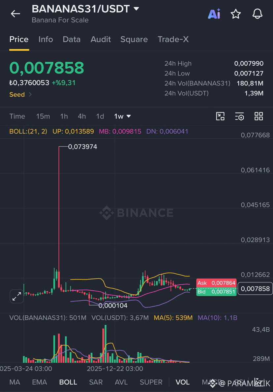Click the ₺0,3760053 converted price
273x392 pixels.
click(x=29, y=83)
